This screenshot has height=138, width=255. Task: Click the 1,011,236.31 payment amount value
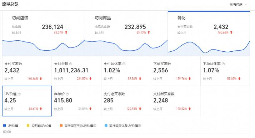pos(71,71)
